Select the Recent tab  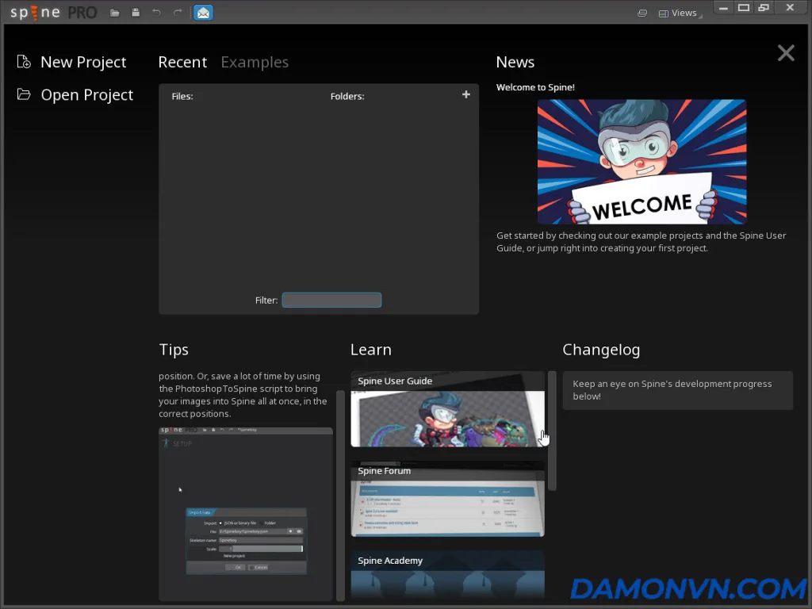tap(182, 62)
